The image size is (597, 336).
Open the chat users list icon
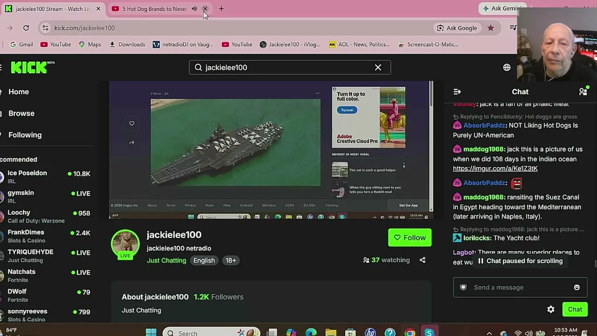583,91
